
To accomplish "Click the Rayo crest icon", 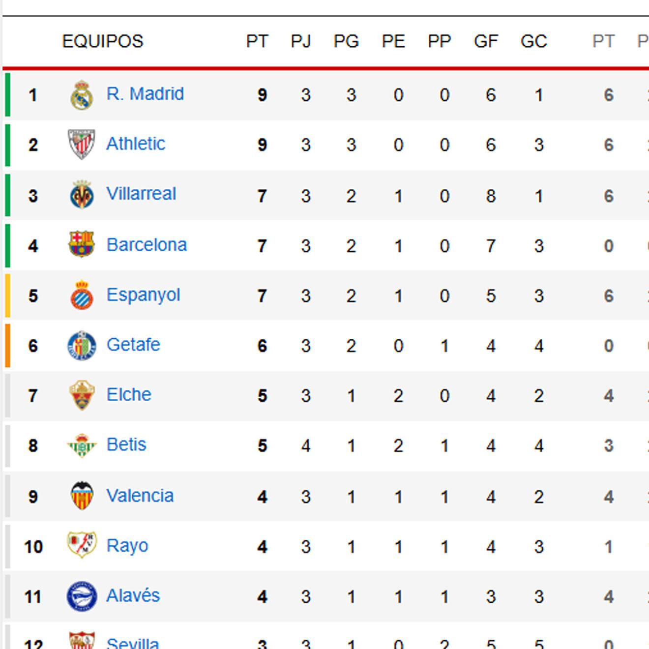I will pyautogui.click(x=82, y=545).
